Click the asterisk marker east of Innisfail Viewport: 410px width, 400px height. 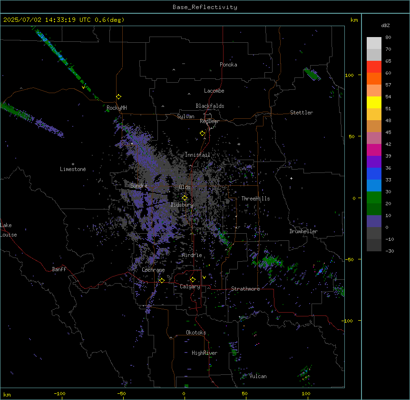[239, 144]
